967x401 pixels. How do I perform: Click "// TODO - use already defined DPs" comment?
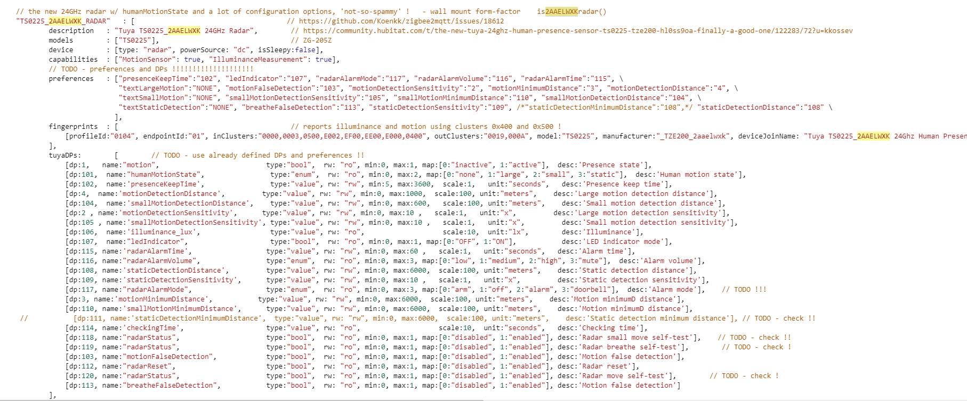pyautogui.click(x=258, y=156)
